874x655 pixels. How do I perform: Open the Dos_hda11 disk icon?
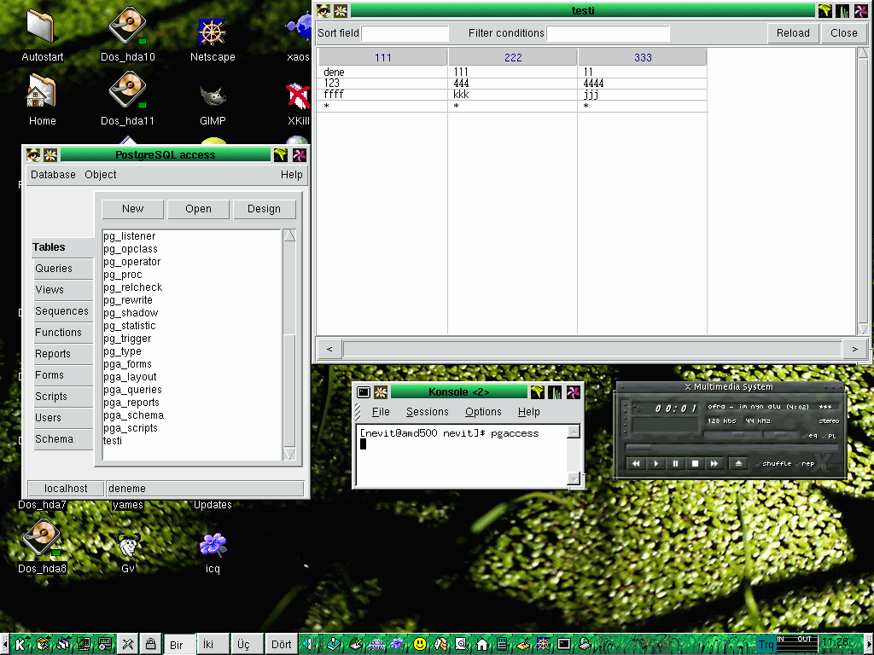click(x=127, y=90)
